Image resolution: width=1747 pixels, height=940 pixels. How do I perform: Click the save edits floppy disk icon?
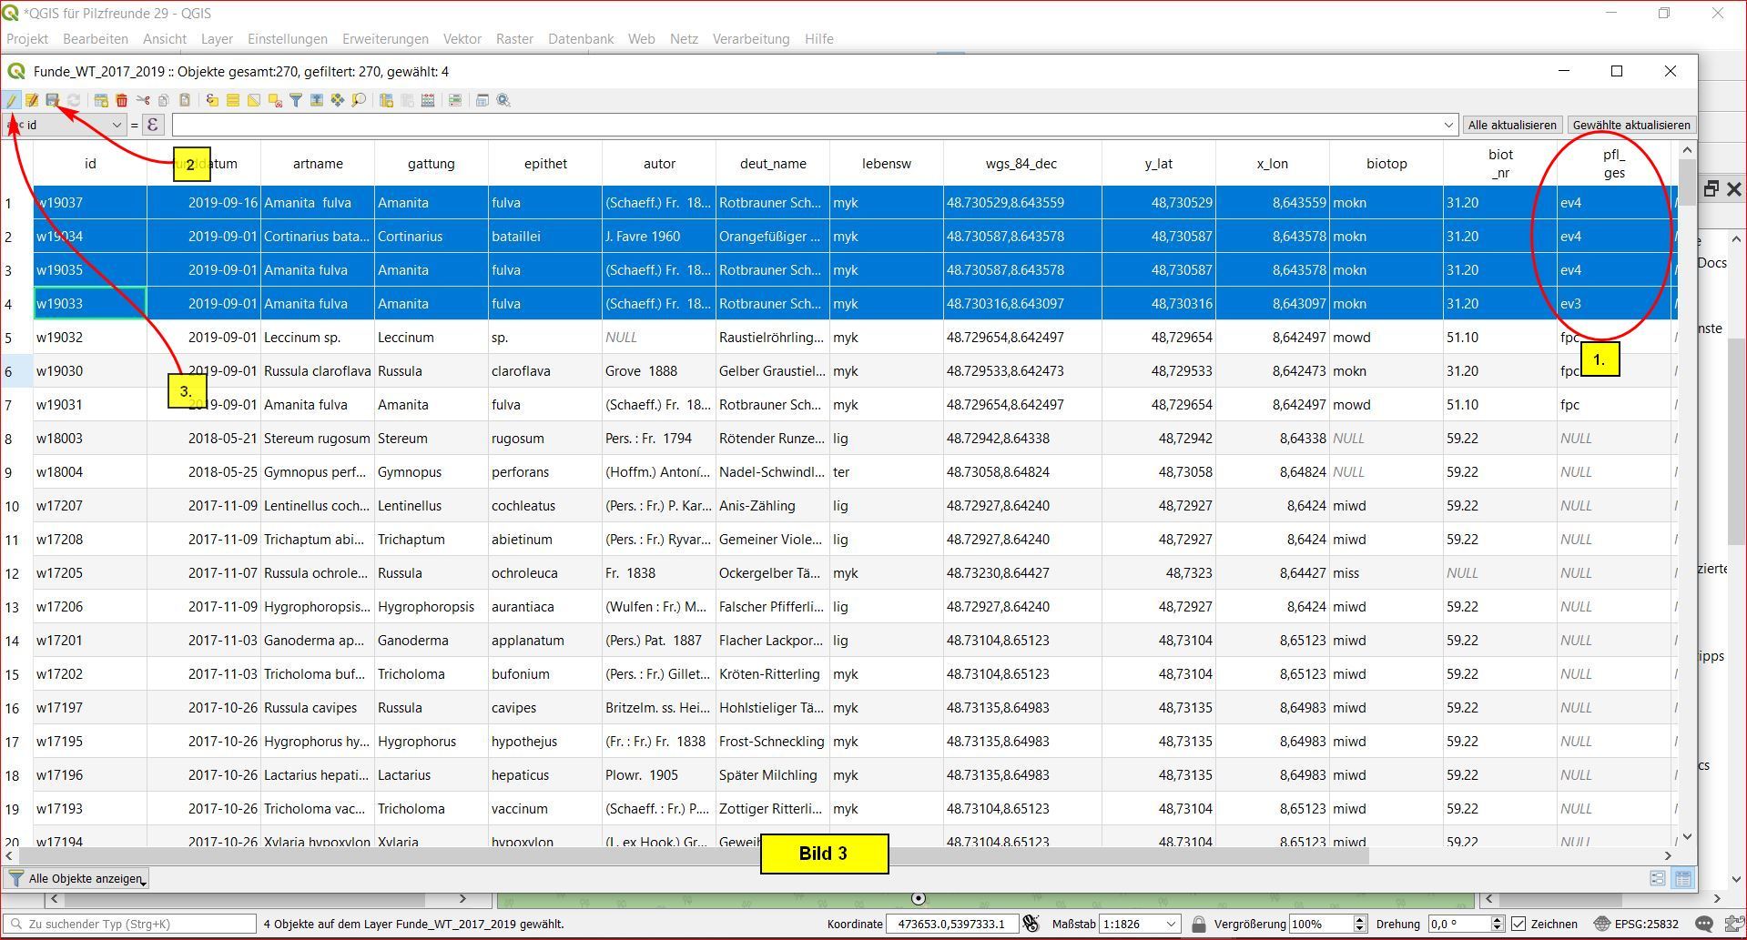(x=53, y=100)
